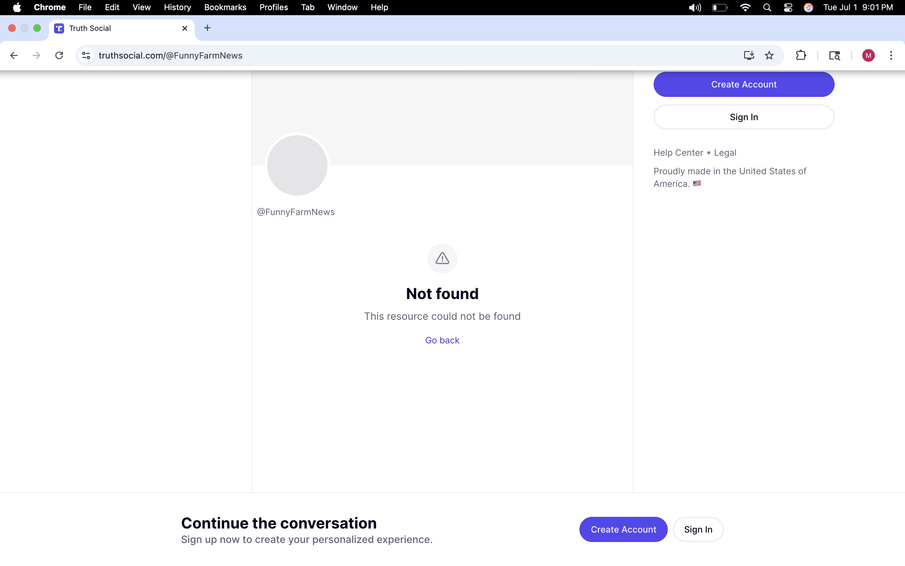Click the browser back arrow

point(14,55)
